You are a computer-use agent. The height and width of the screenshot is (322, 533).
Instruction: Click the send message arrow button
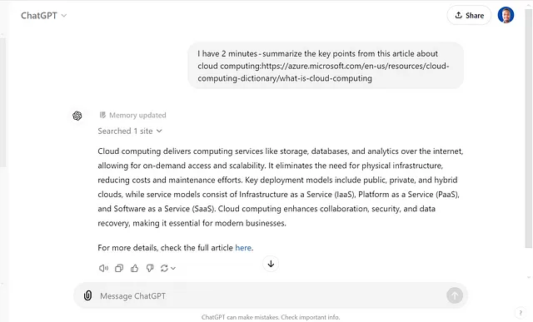(x=455, y=295)
